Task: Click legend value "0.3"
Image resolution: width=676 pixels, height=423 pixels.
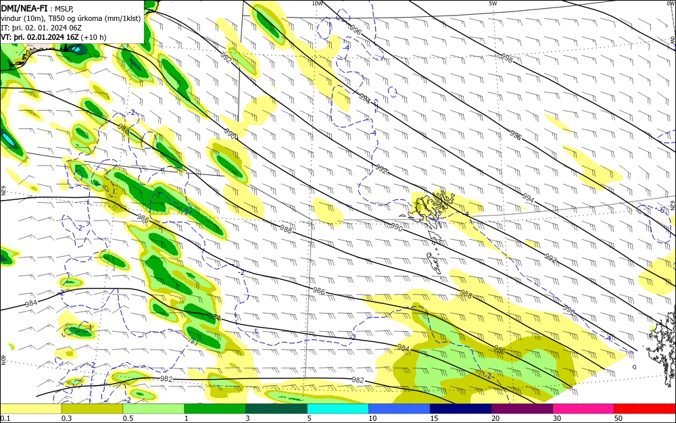Action: [66, 418]
